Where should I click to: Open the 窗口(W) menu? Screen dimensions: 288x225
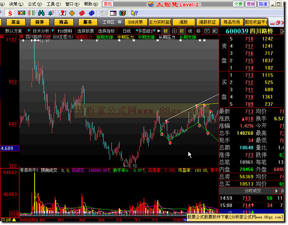click(72, 4)
